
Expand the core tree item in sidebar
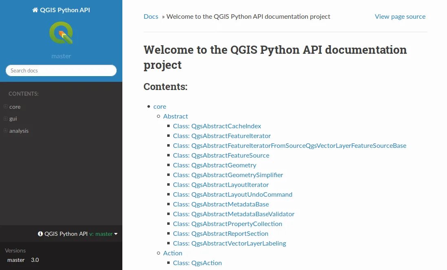point(5,106)
